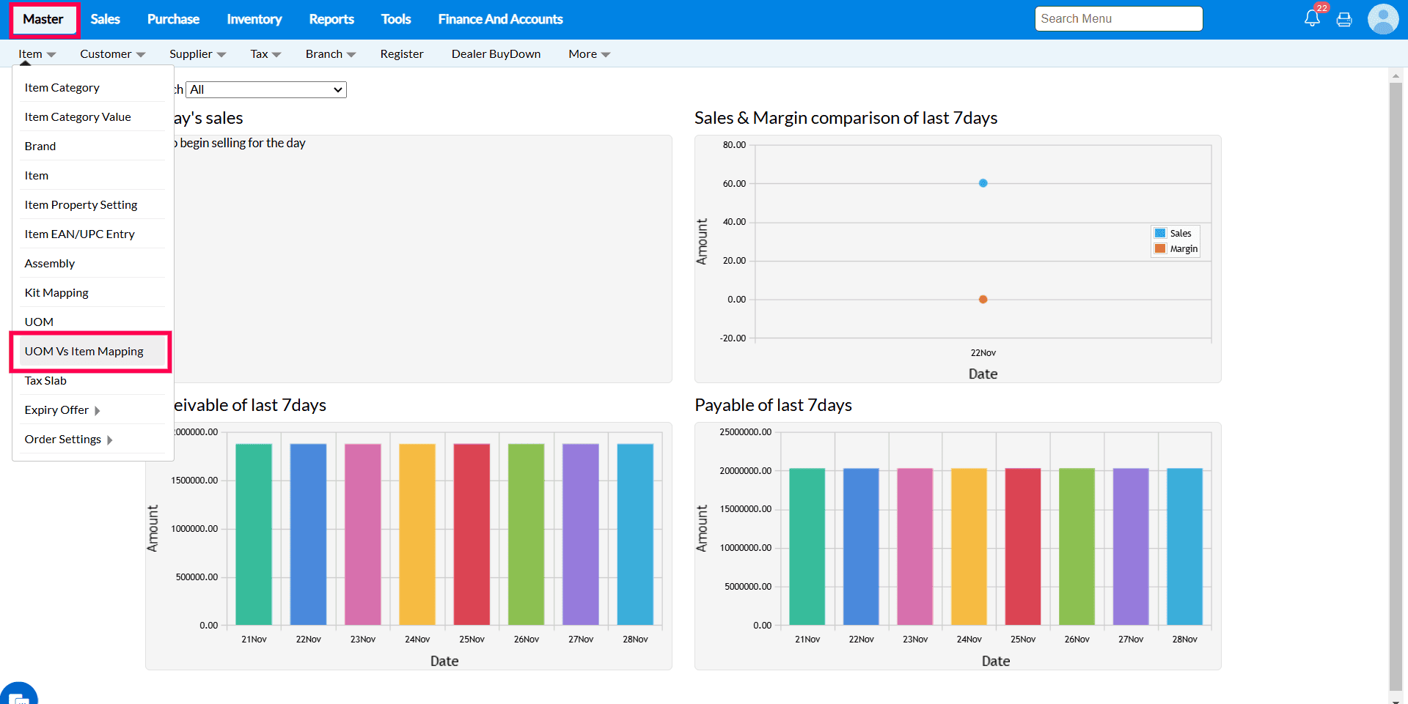Select Kit Mapping from Item menu

56,293
